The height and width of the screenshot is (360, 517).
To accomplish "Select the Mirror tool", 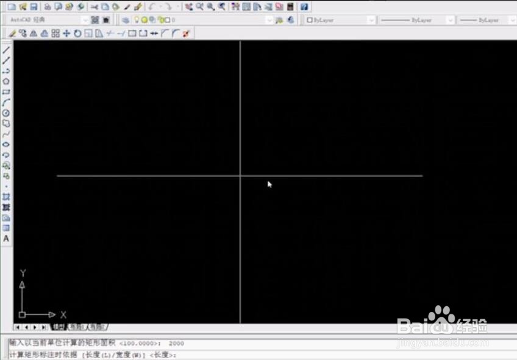I will (34, 34).
